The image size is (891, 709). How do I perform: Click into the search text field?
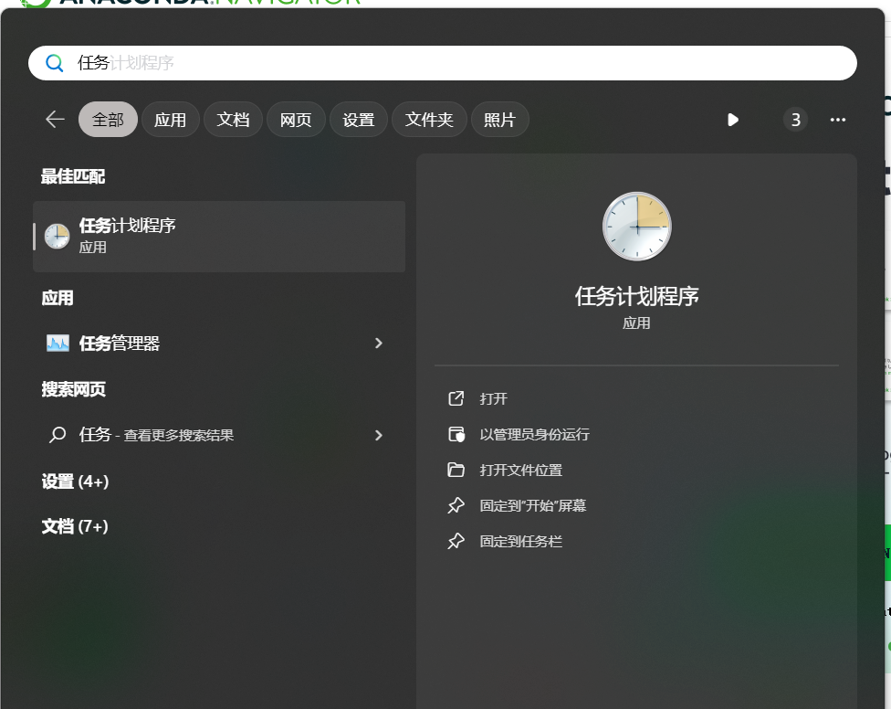[x=456, y=63]
